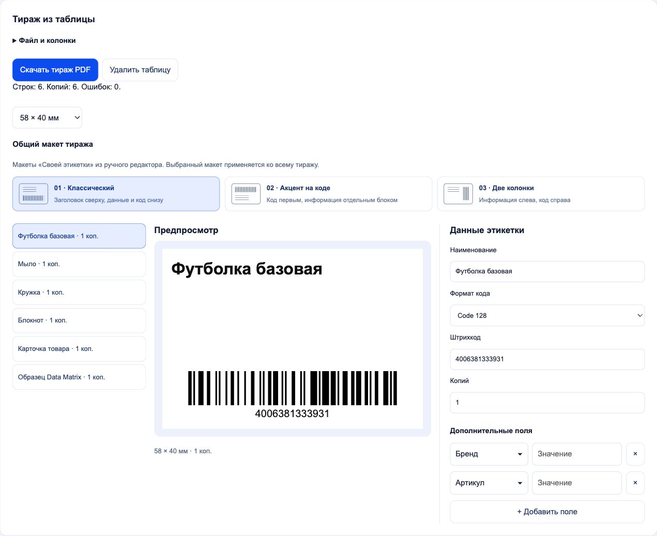The height and width of the screenshot is (536, 657).
Task: Download the print run PDF
Action: pos(55,70)
